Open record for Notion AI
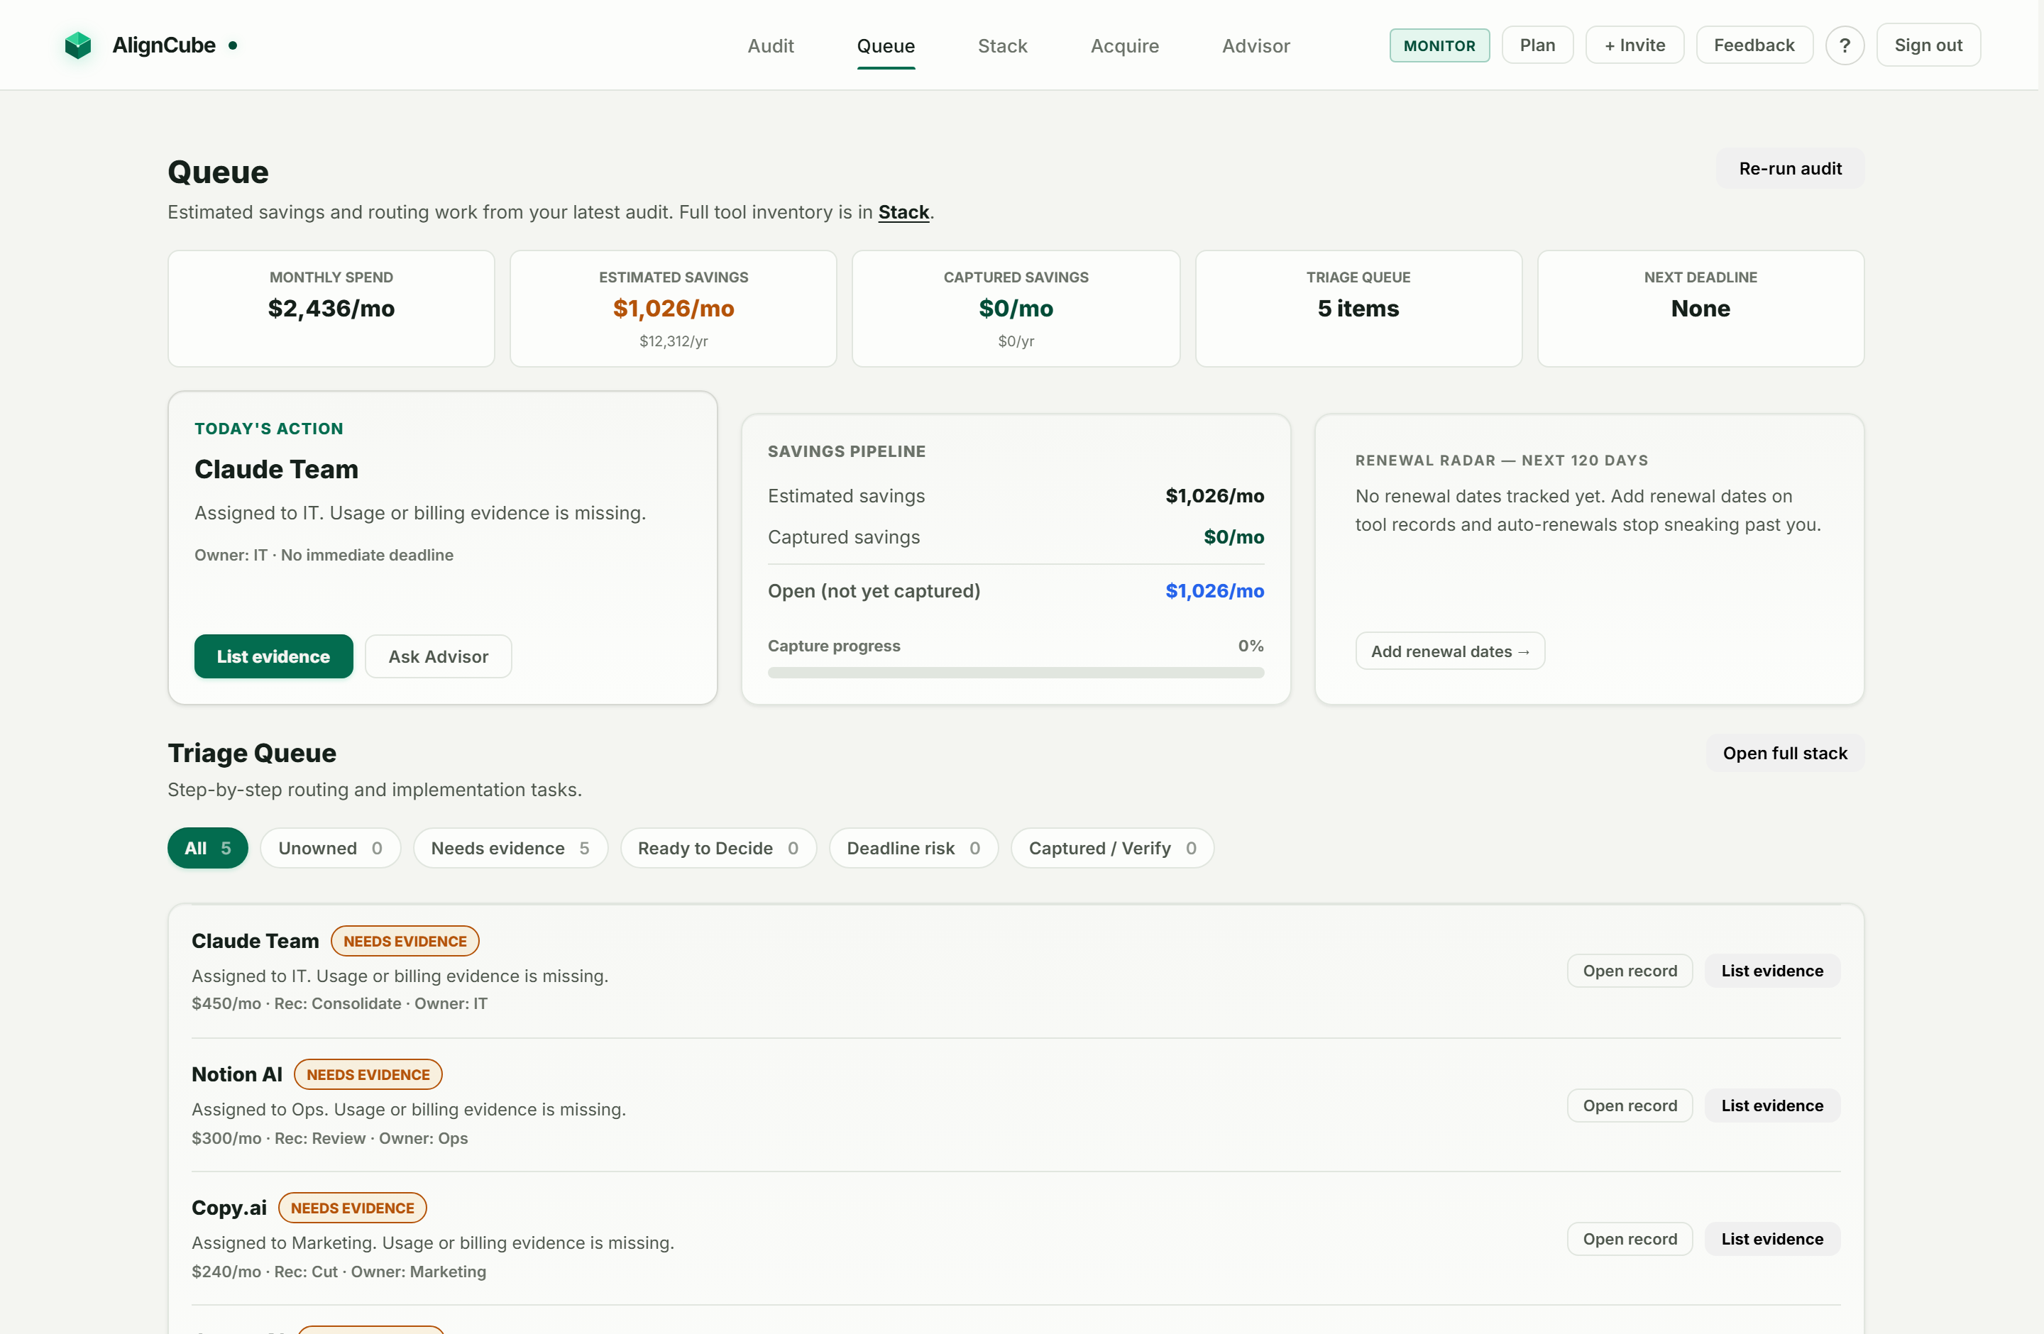 pos(1630,1106)
